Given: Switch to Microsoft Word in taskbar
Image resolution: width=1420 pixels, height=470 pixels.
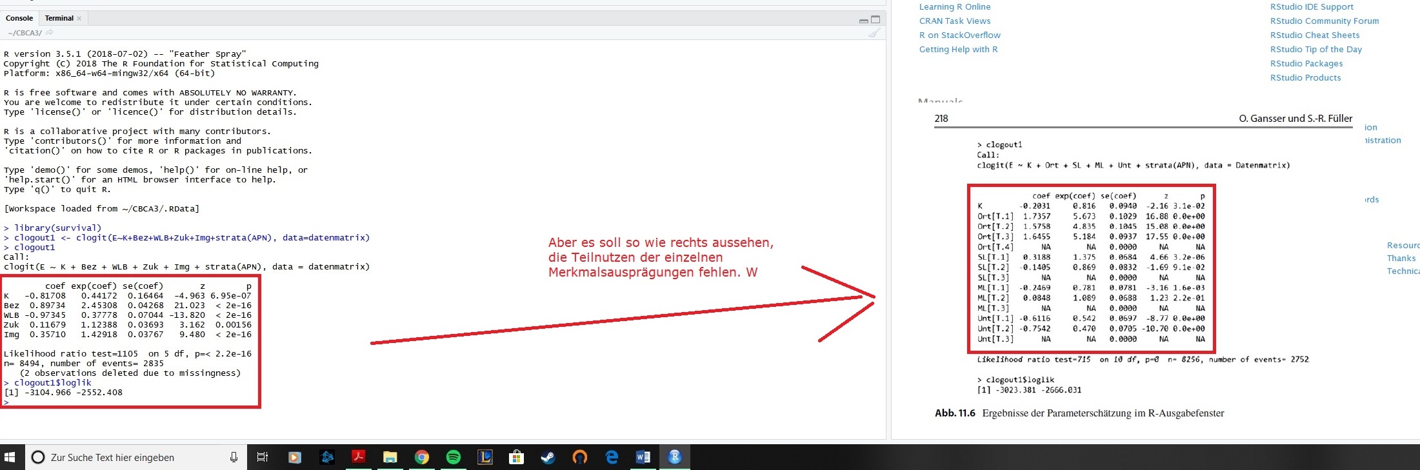Looking at the screenshot, I should point(643,457).
